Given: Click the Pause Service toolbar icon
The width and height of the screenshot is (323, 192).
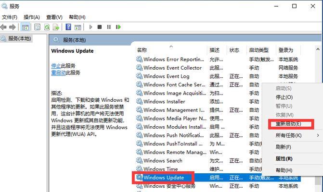Looking at the screenshot, I should pyautogui.click(x=109, y=27).
